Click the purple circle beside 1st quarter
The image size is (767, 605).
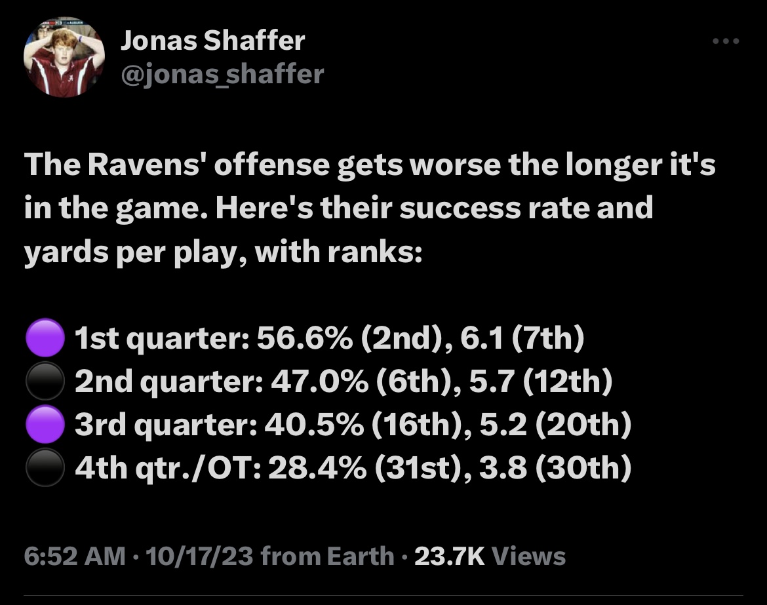[x=45, y=338]
